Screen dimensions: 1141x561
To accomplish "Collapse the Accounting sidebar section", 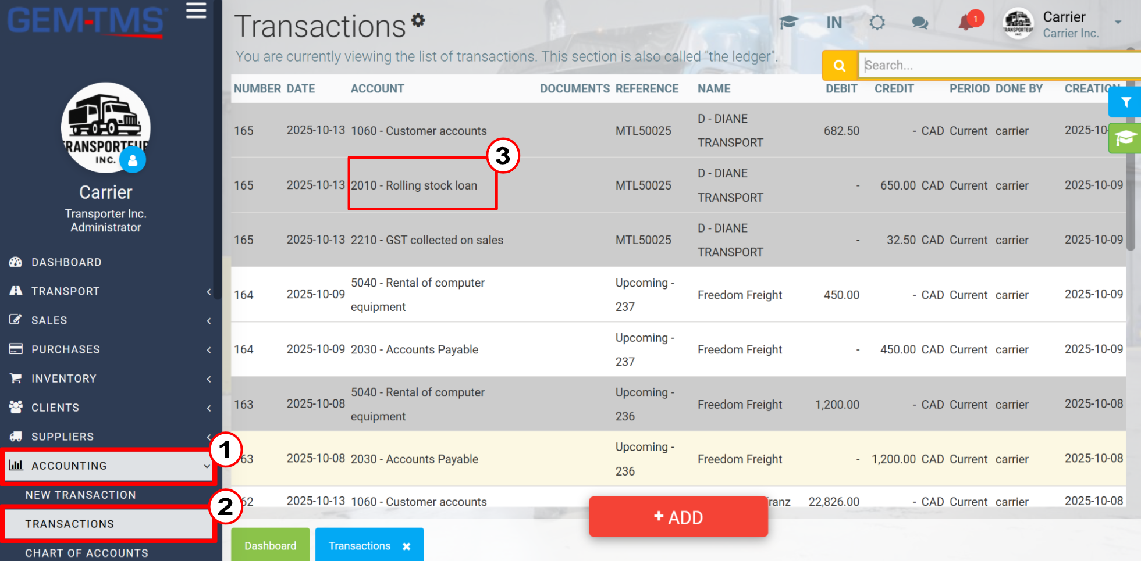I will 108,466.
